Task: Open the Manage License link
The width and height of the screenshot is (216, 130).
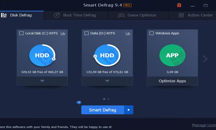Action: click(204, 125)
